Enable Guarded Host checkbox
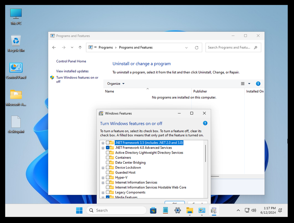The height and width of the screenshot is (223, 294). [x=108, y=172]
